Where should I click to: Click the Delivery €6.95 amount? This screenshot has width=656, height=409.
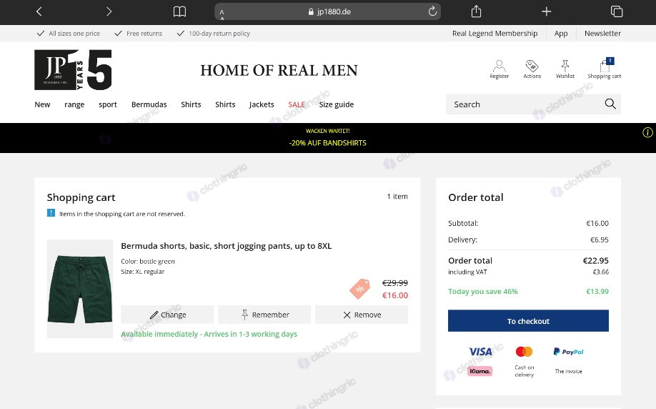(x=599, y=240)
